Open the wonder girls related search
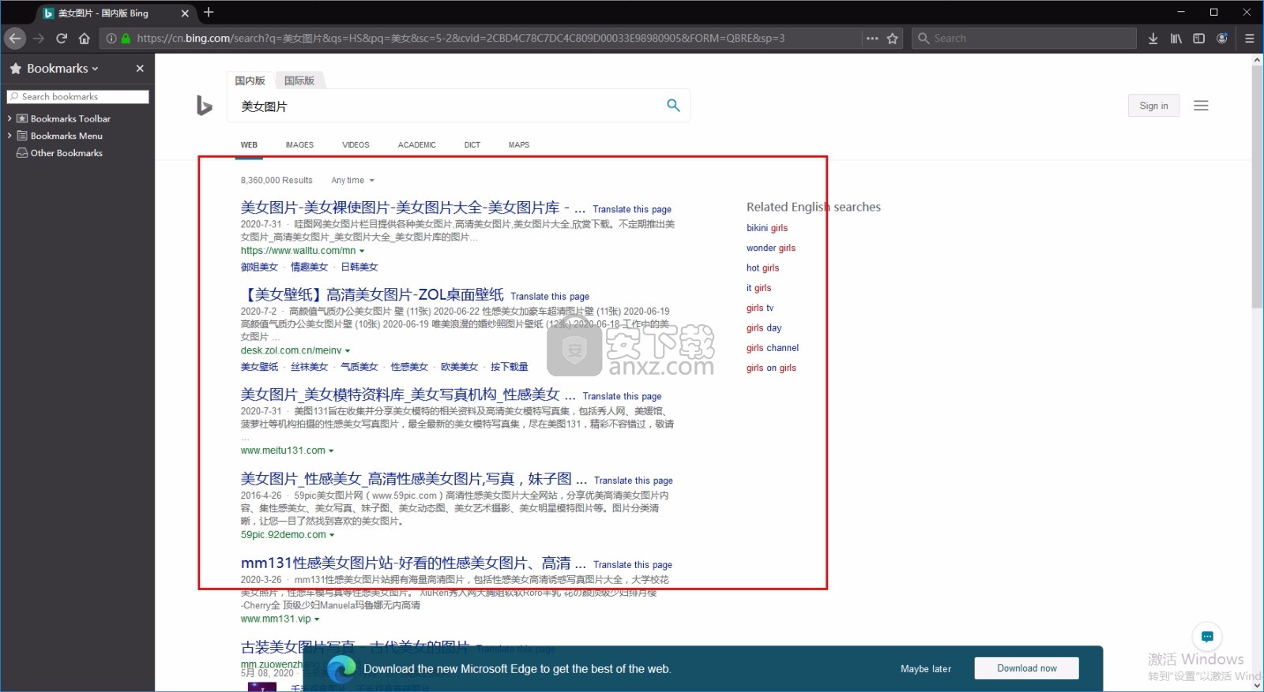The height and width of the screenshot is (692, 1264). pos(771,248)
